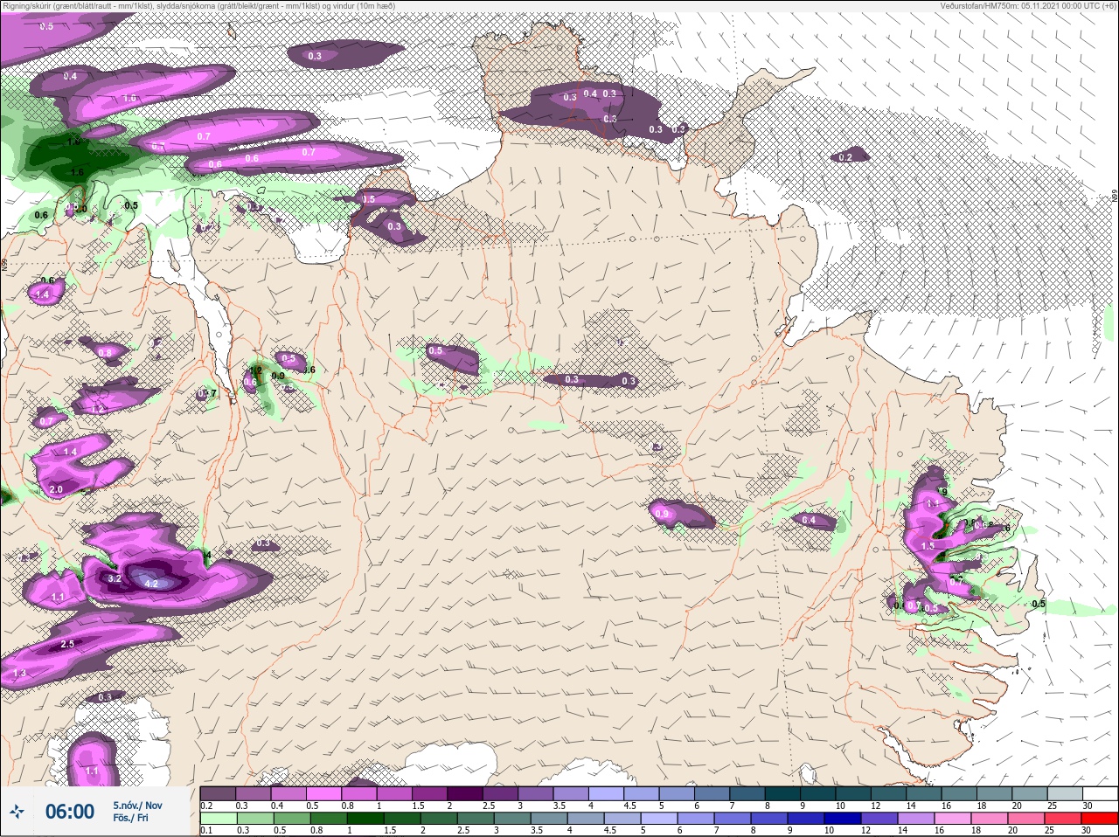Click top-row legend swatch between 0.2 and 0.3
The height and width of the screenshot is (837, 1119).
point(217,793)
